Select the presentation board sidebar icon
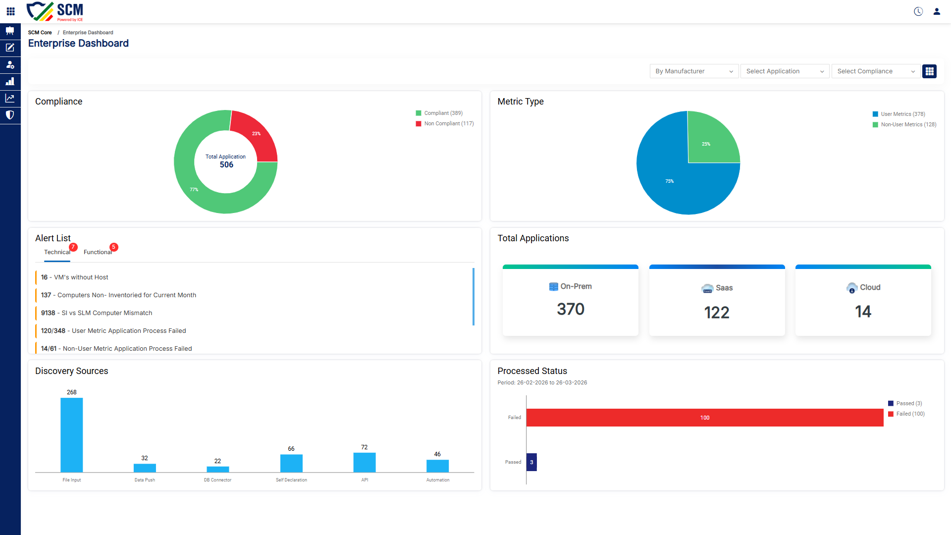The width and height of the screenshot is (951, 535). (x=10, y=31)
